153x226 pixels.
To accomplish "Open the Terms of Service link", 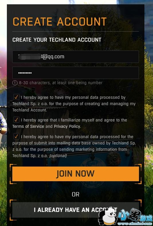I will pyautogui.click(x=28, y=126).
